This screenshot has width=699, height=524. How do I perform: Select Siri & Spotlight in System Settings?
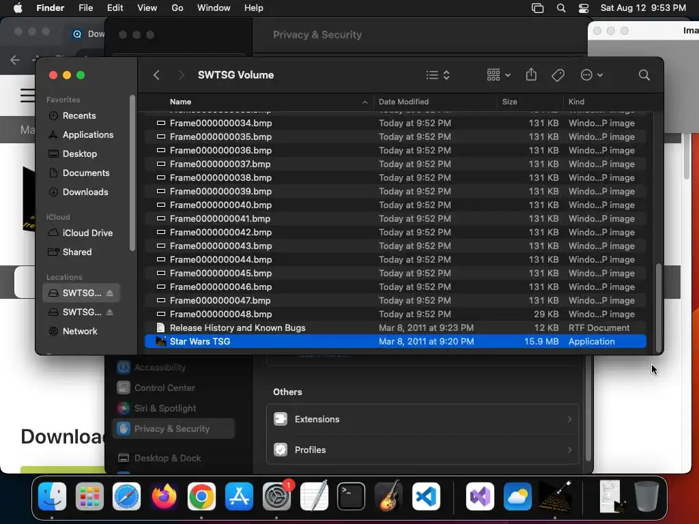165,408
